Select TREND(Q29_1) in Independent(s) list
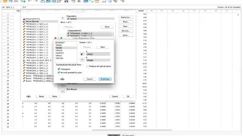This screenshot has width=243, height=136. click(89, 33)
